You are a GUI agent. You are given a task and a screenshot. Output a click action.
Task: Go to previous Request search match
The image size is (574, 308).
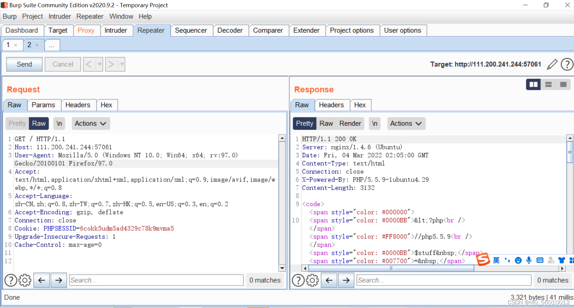[x=42, y=280]
